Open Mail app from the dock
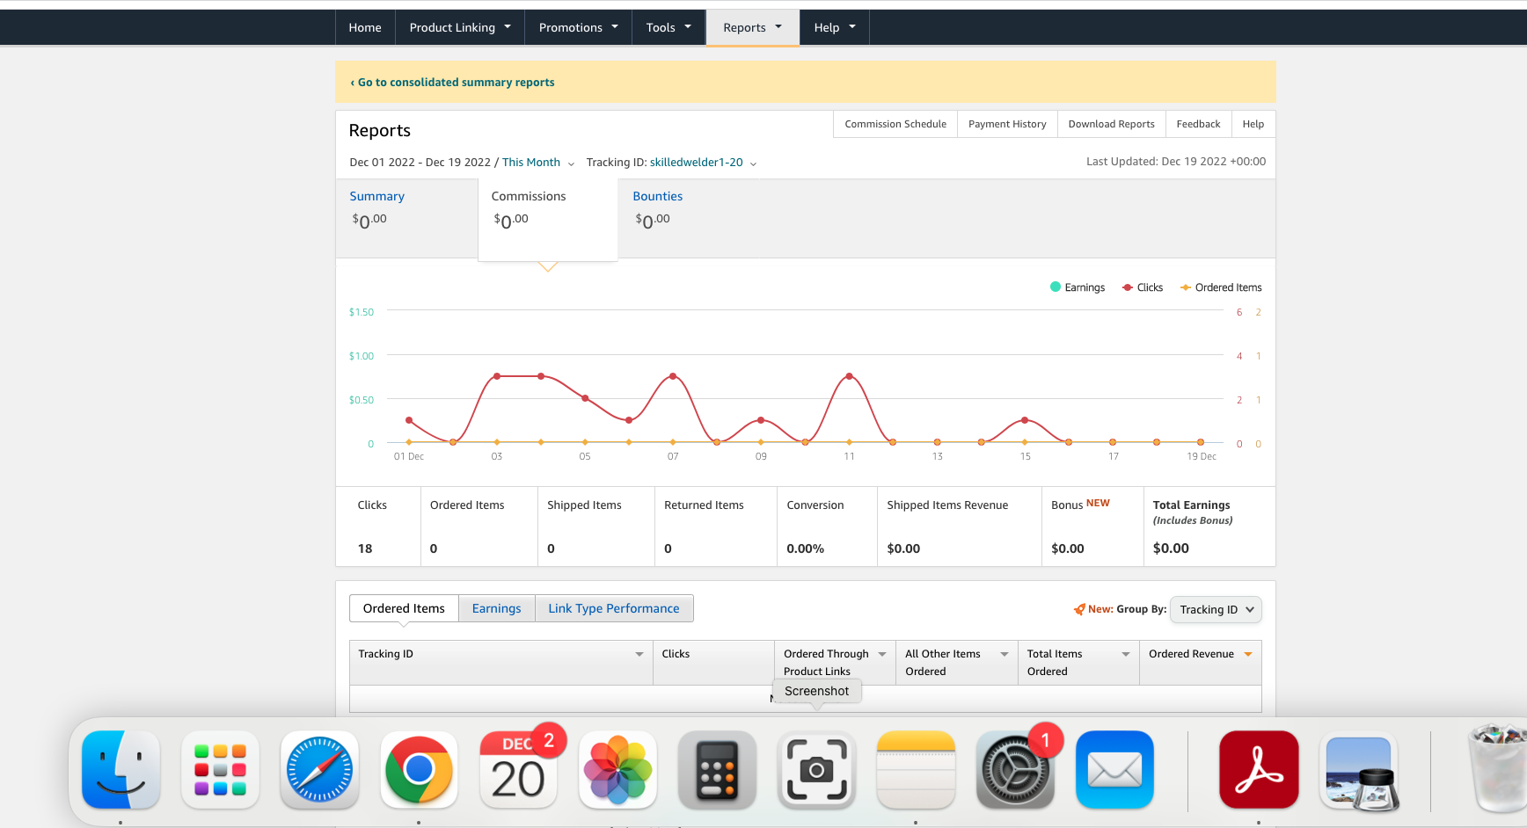 [1114, 770]
